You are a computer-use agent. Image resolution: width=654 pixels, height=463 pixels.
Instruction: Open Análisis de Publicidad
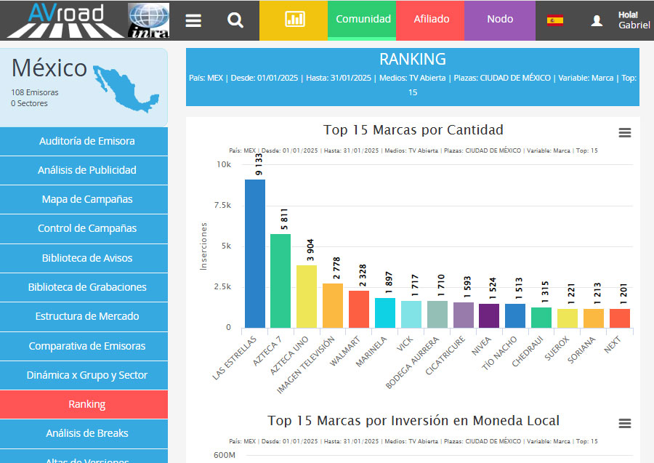point(84,170)
